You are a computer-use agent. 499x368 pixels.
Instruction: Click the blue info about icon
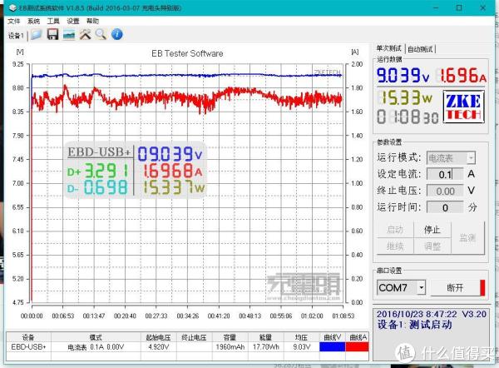(x=117, y=34)
